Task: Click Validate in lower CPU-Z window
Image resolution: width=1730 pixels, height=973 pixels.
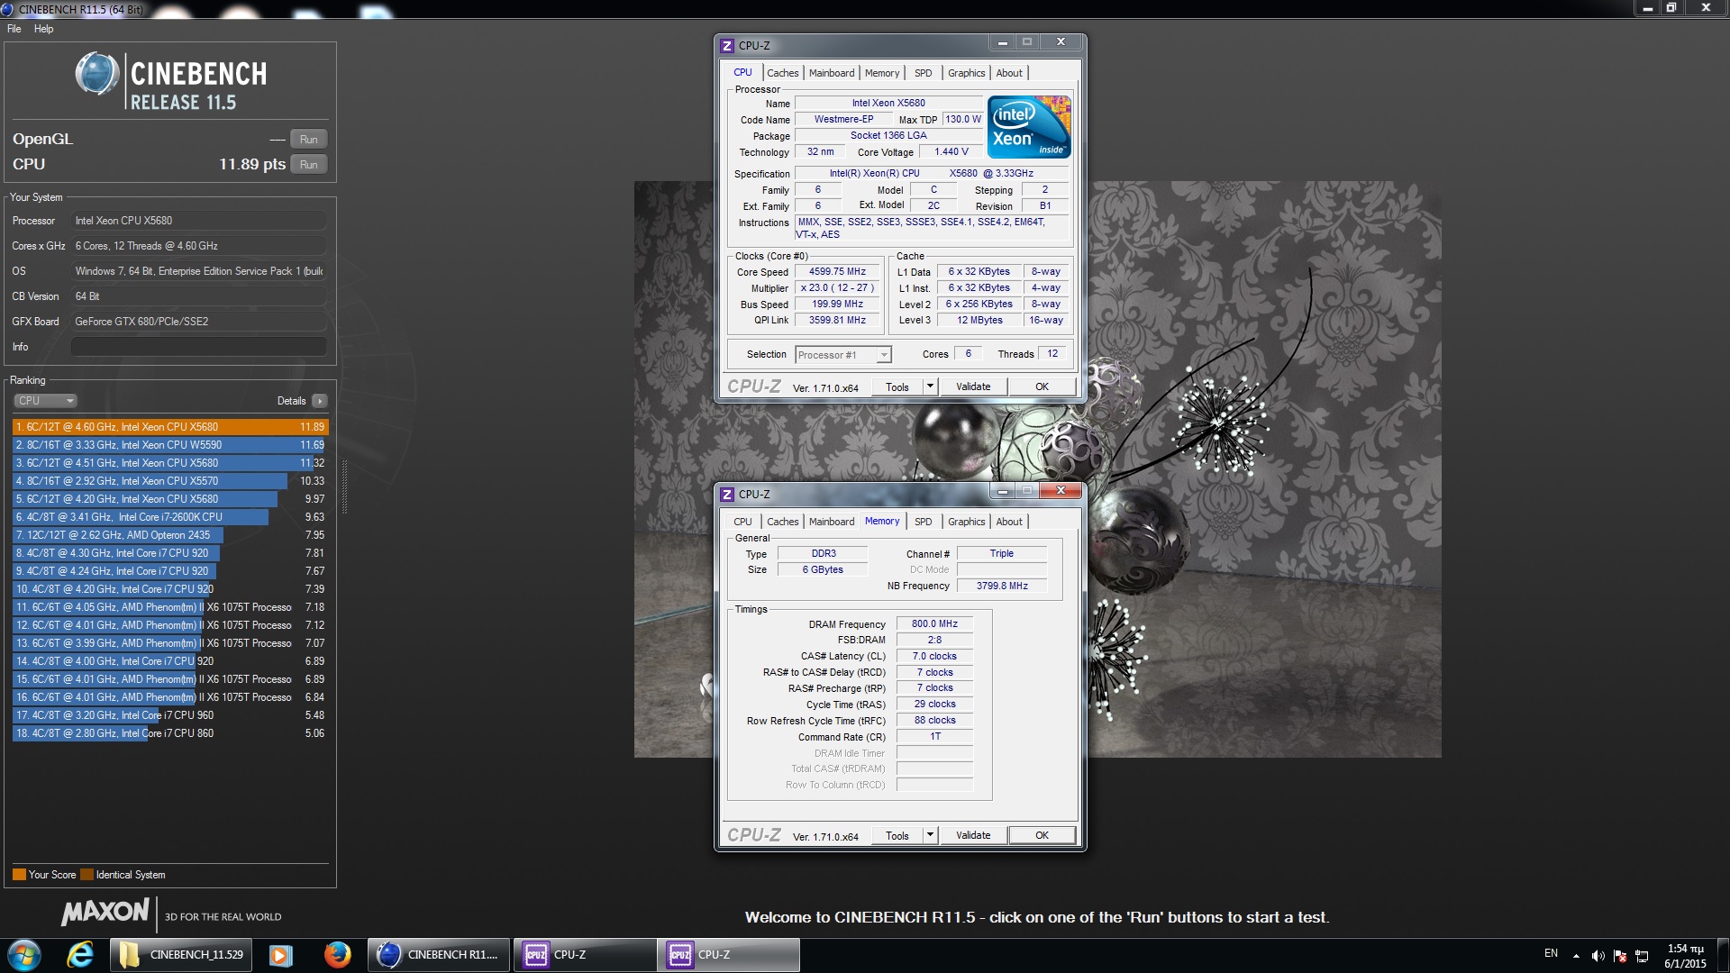Action: click(x=973, y=836)
